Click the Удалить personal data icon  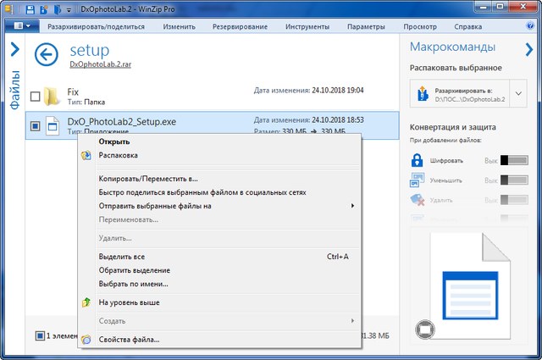[417, 200]
